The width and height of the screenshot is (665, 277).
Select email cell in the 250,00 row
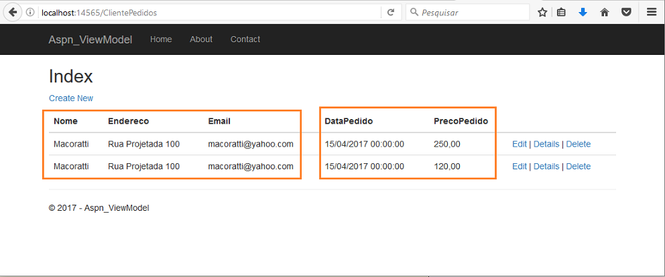pos(251,144)
